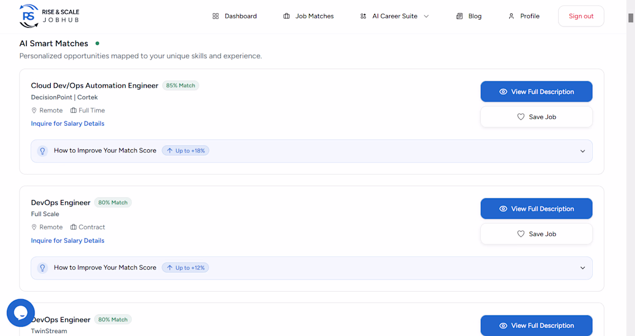Go to Profile page
The image size is (635, 336).
[524, 16]
